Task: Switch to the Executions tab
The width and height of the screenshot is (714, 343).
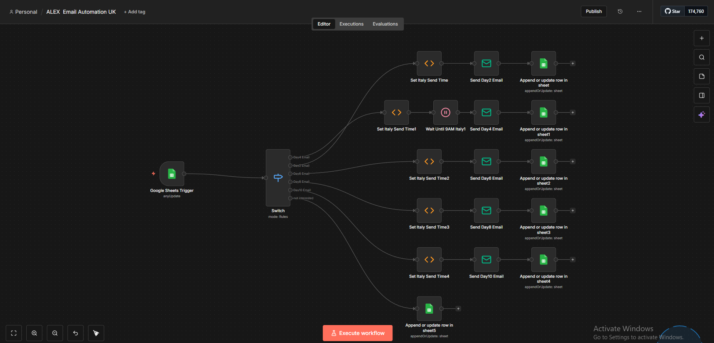Action: click(351, 24)
